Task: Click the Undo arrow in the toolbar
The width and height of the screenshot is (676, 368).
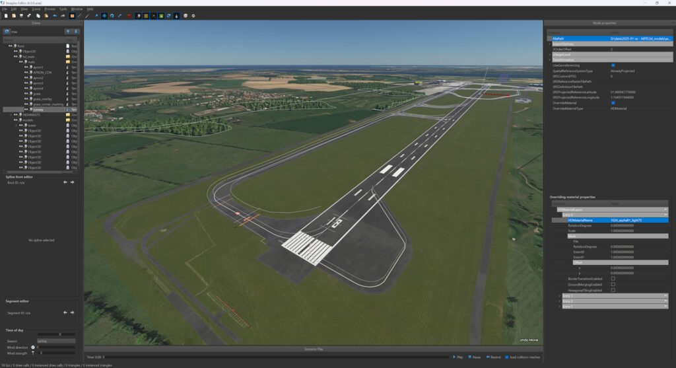Action: 55,15
